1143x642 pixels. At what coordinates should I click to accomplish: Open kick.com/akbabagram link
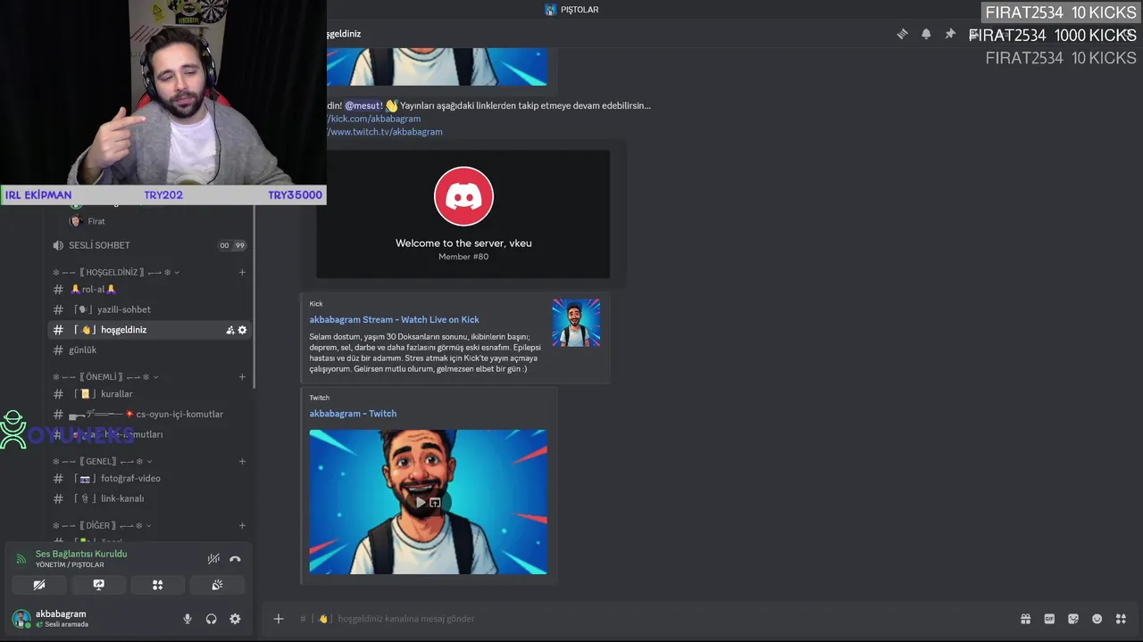point(373,119)
